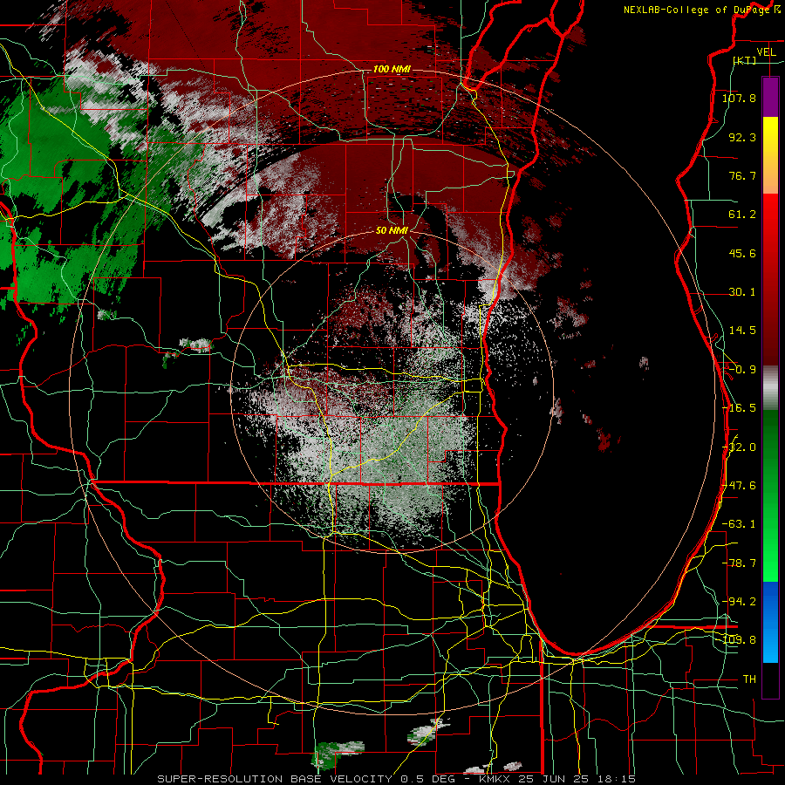Select the 107.8 value on the velocity scale

coord(739,98)
